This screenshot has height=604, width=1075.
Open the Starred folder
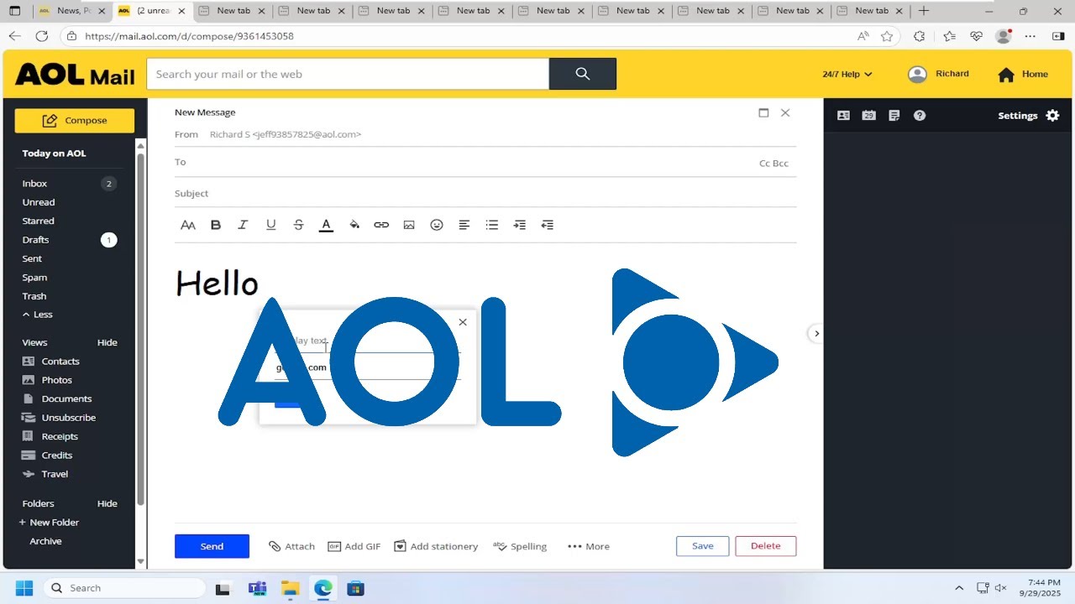tap(38, 221)
